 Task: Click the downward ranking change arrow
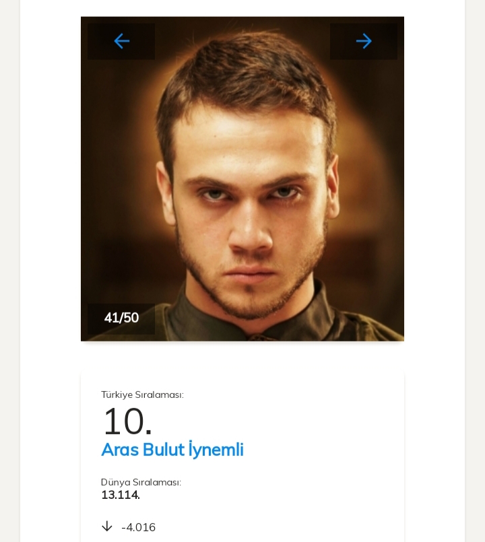tap(106, 527)
